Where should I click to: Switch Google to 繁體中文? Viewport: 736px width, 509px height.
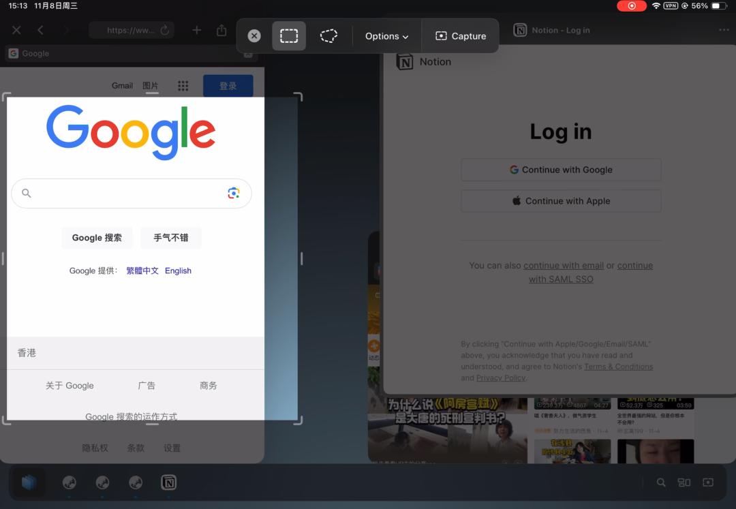(142, 271)
